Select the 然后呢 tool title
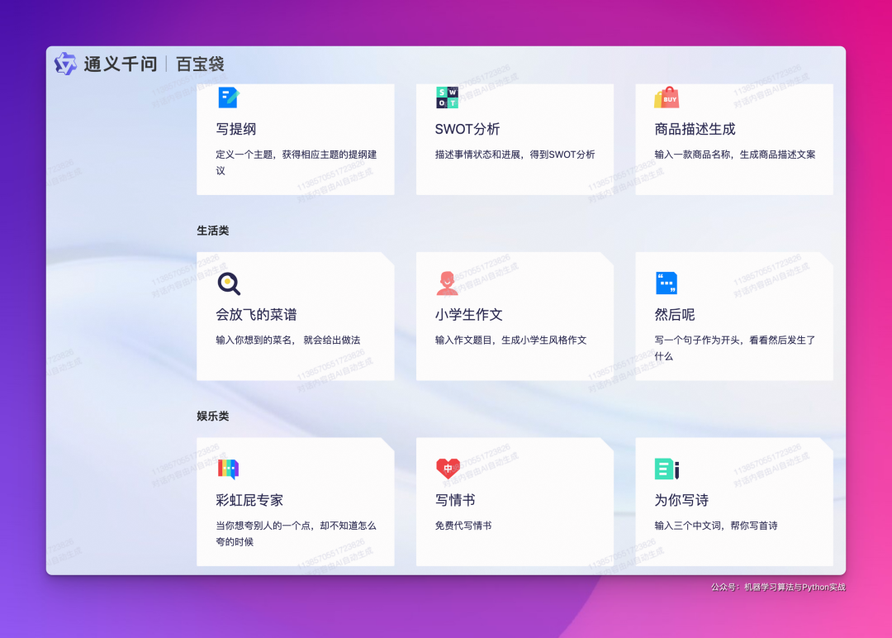 [675, 315]
